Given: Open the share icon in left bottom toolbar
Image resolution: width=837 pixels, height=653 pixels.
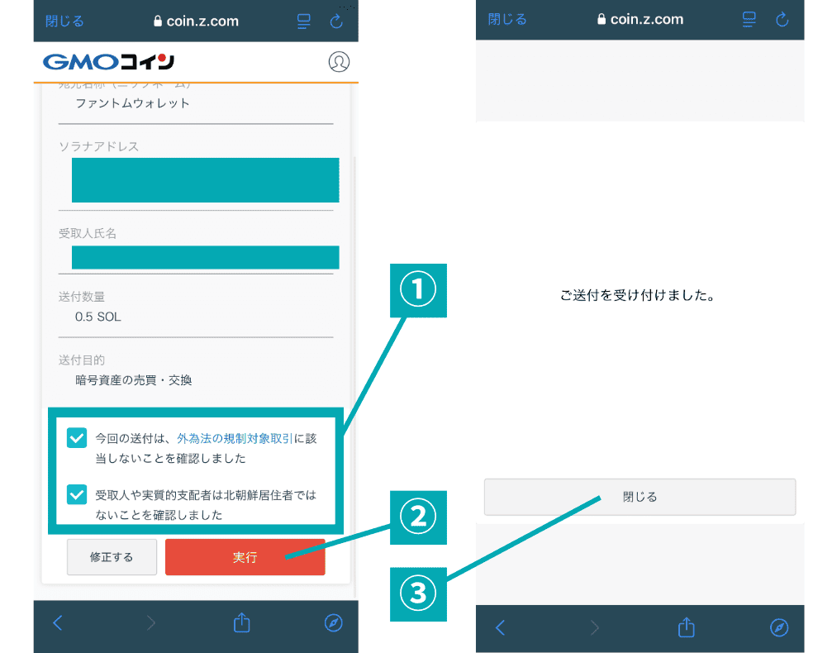Looking at the screenshot, I should (241, 623).
